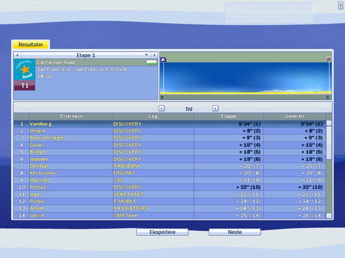Sort by the Lag column header
Screen dimensions: 345x258
pyautogui.click(x=153, y=117)
